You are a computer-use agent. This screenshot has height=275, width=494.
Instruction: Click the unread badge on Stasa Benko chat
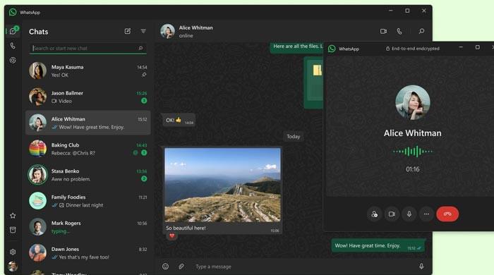click(144, 178)
